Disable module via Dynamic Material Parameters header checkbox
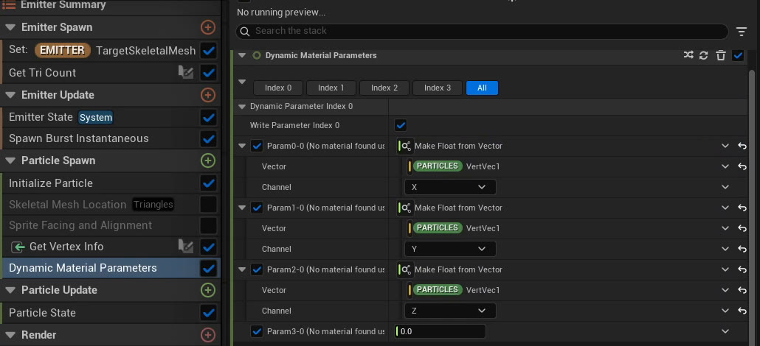760x346 pixels. coord(738,55)
